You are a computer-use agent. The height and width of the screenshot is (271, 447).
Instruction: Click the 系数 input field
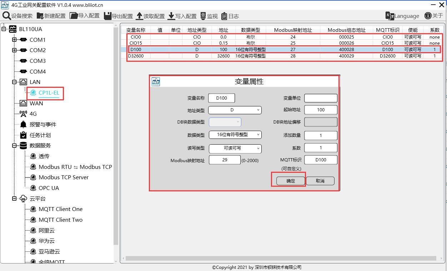click(x=321, y=148)
